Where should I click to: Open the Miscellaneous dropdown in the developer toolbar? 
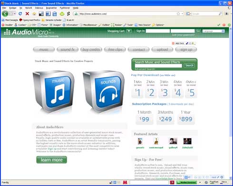88,25
